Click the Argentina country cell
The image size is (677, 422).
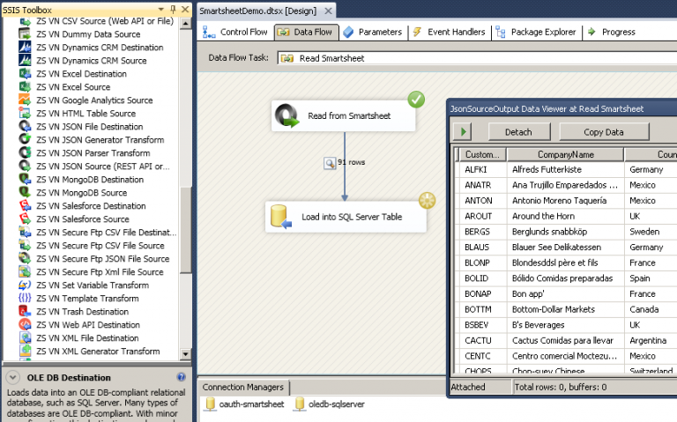651,340
